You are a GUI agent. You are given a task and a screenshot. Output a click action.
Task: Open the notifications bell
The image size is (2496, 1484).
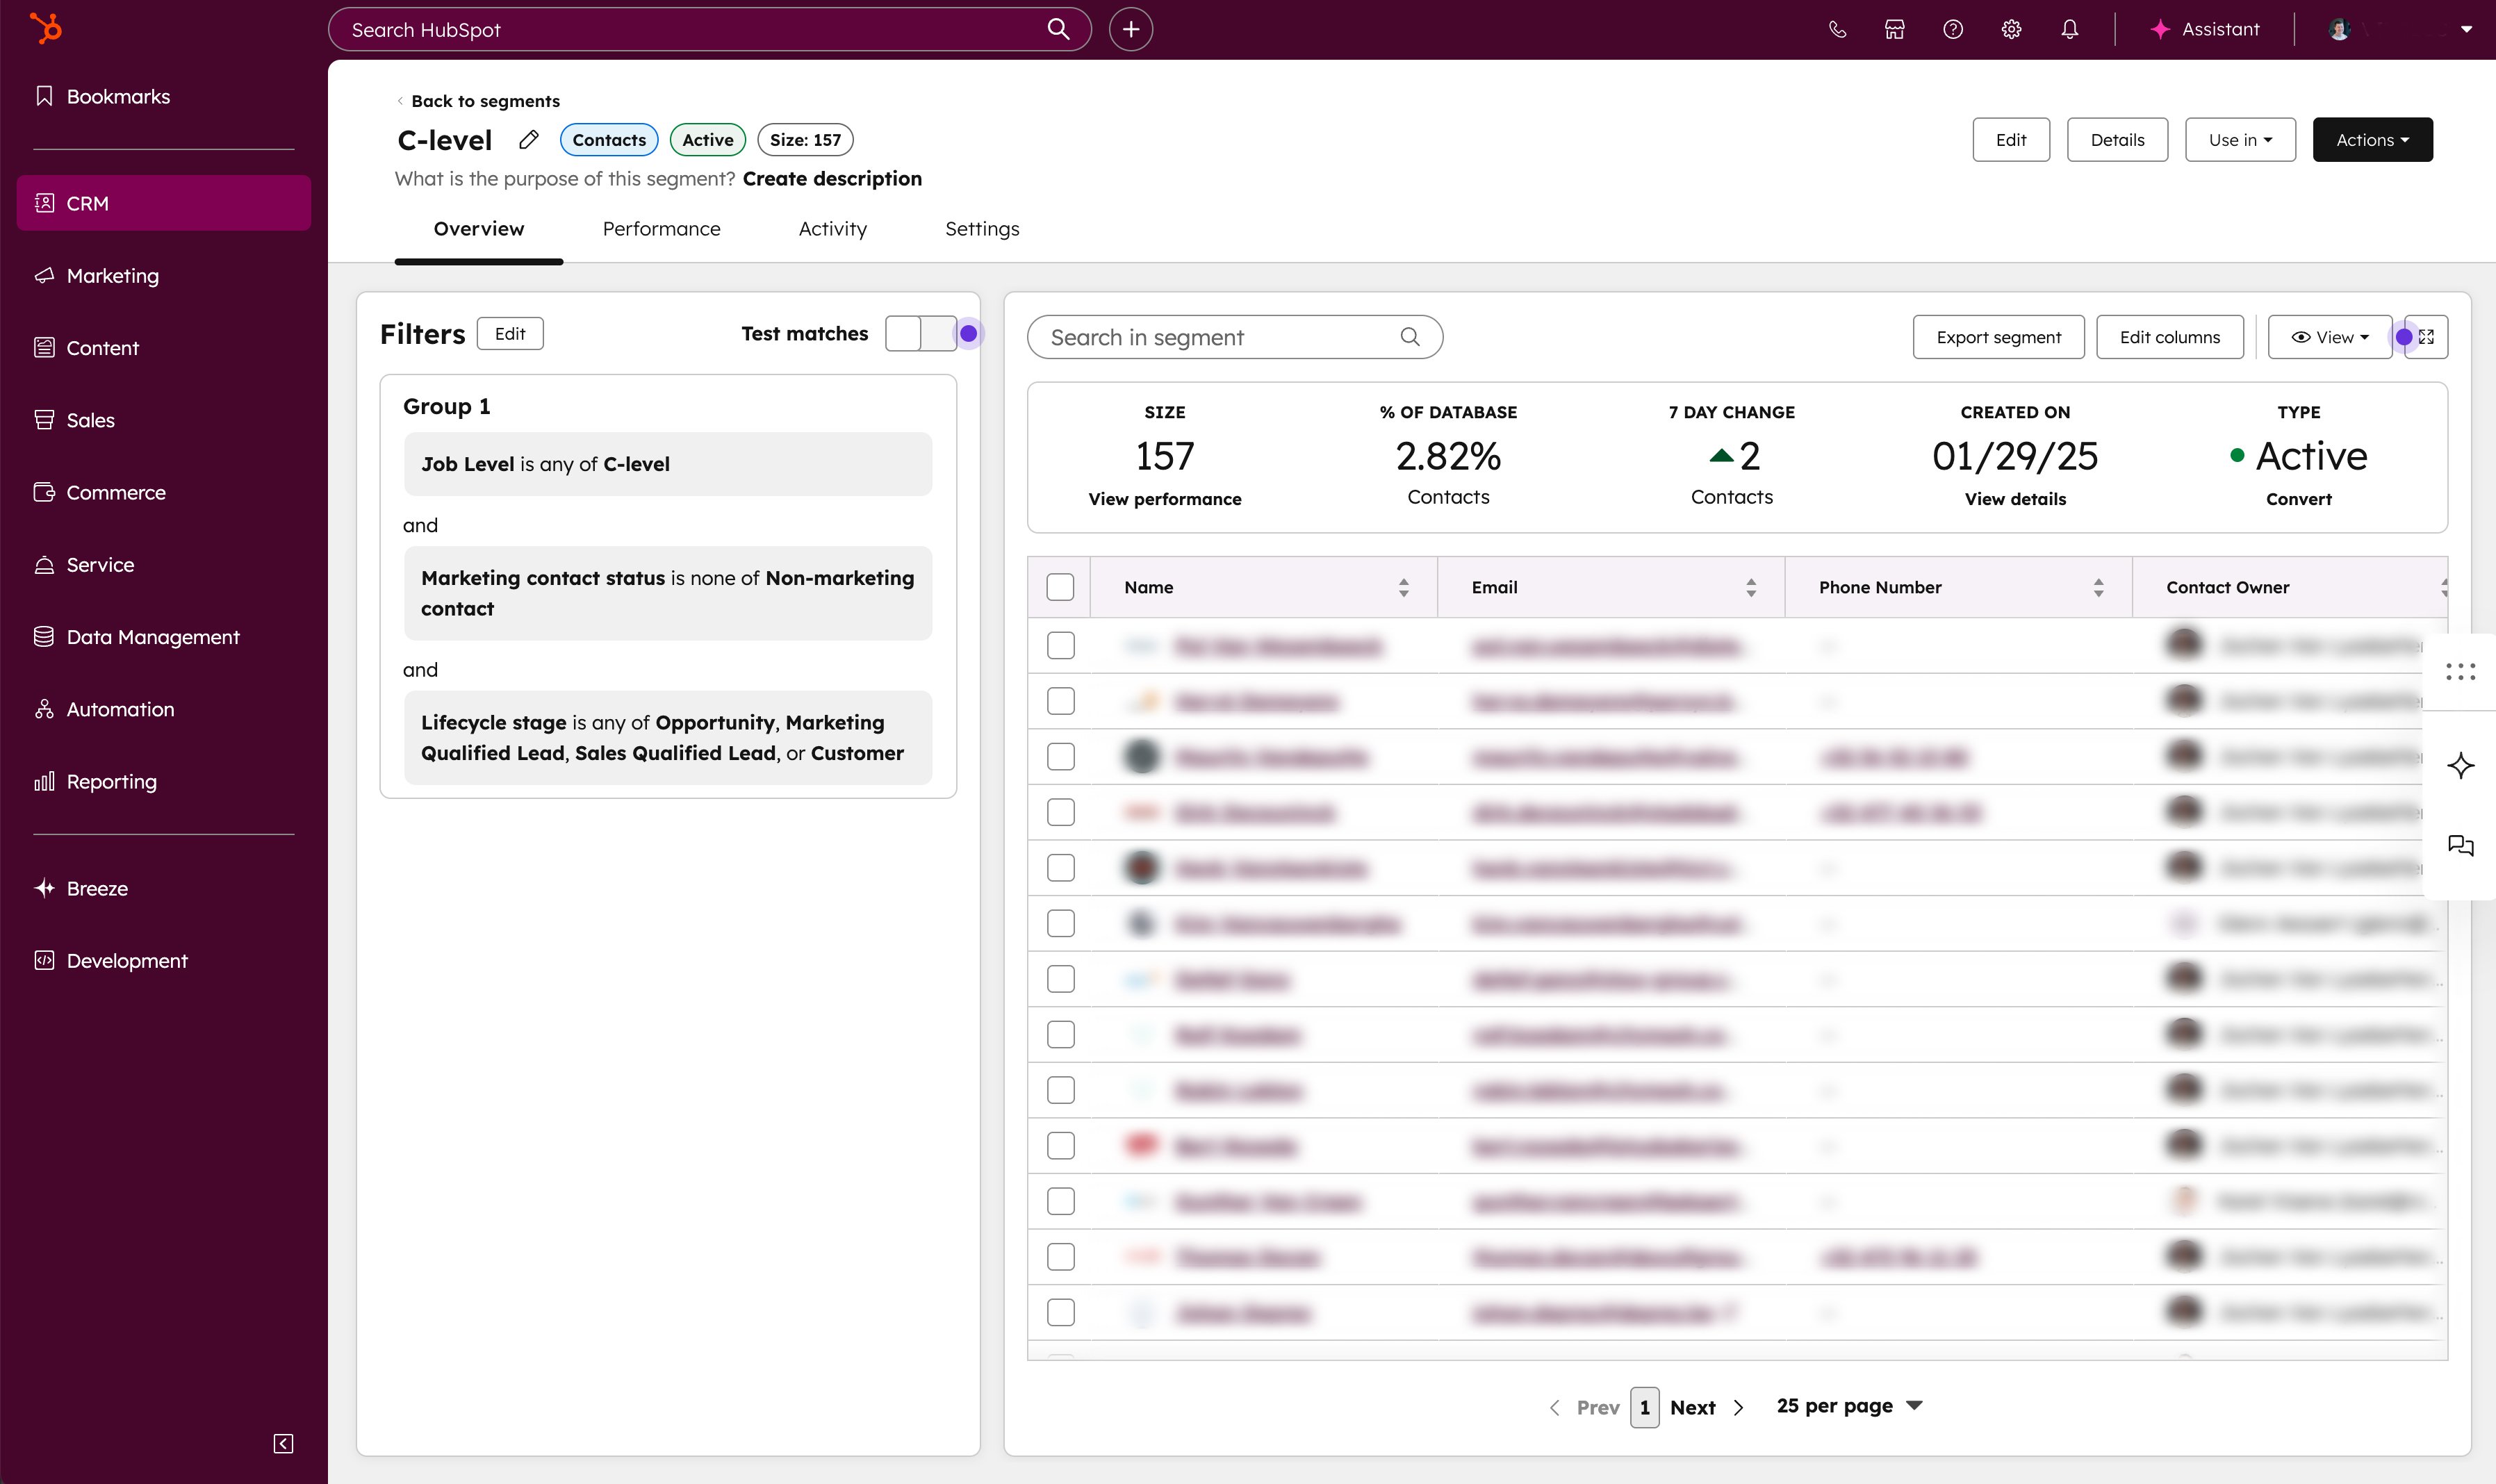point(2069,29)
